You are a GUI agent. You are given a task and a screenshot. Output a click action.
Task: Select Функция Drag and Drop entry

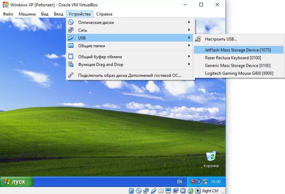(130, 64)
